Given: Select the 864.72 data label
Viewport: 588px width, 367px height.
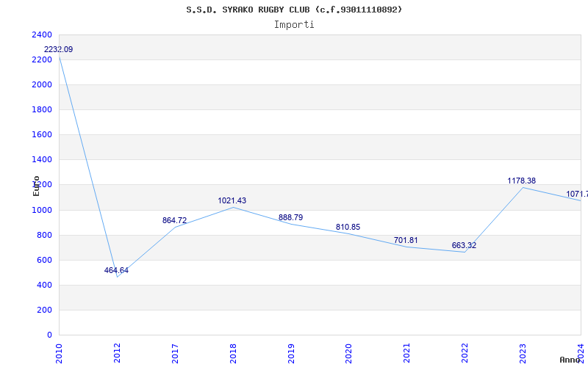Looking at the screenshot, I should [x=174, y=221].
